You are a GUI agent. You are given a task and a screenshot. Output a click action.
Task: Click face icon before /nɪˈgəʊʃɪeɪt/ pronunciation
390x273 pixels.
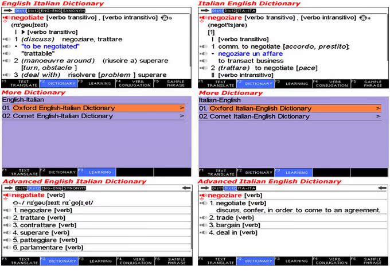point(16,203)
